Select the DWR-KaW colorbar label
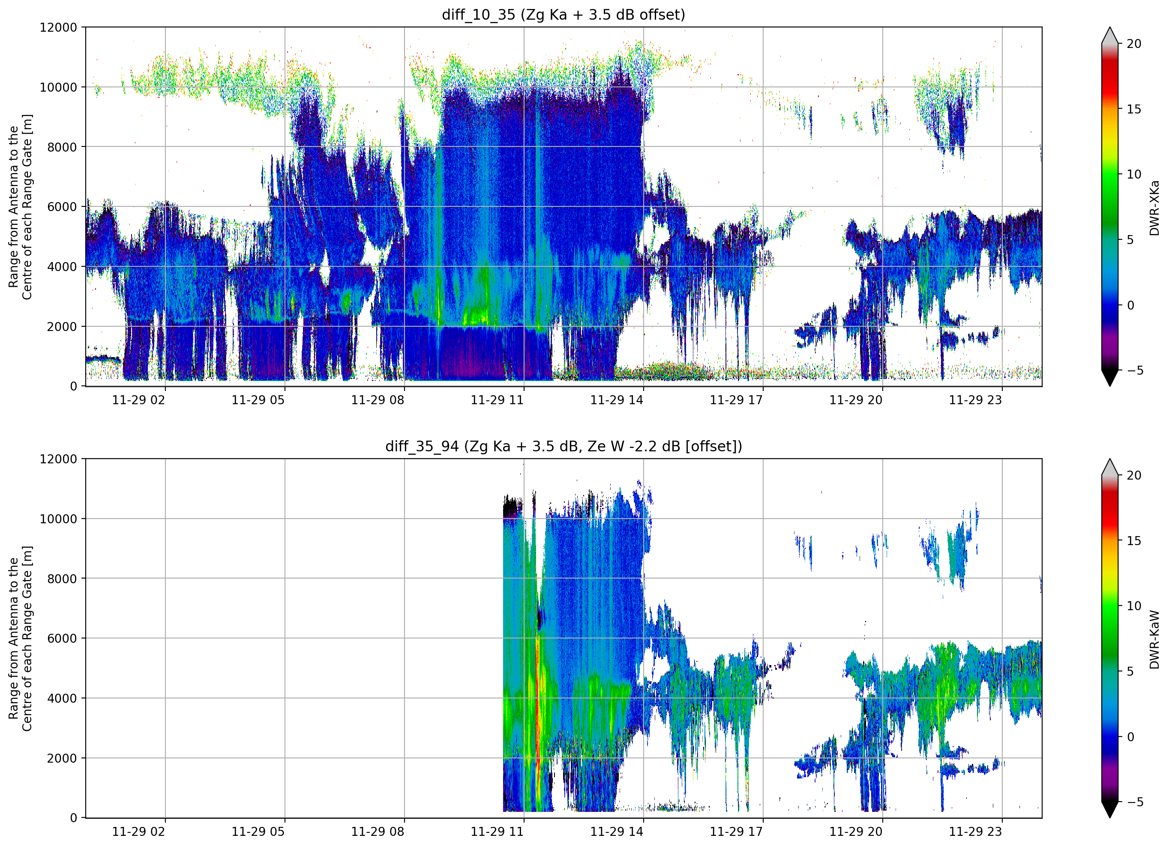This screenshot has width=1169, height=847. click(1154, 639)
